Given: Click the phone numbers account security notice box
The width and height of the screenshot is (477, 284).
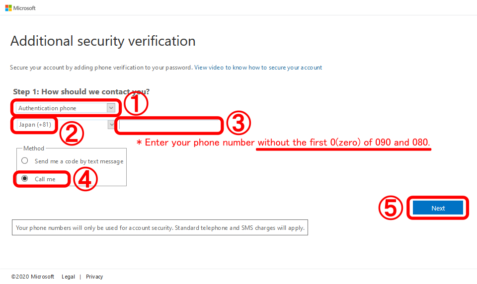Looking at the screenshot, I should click(x=160, y=227).
